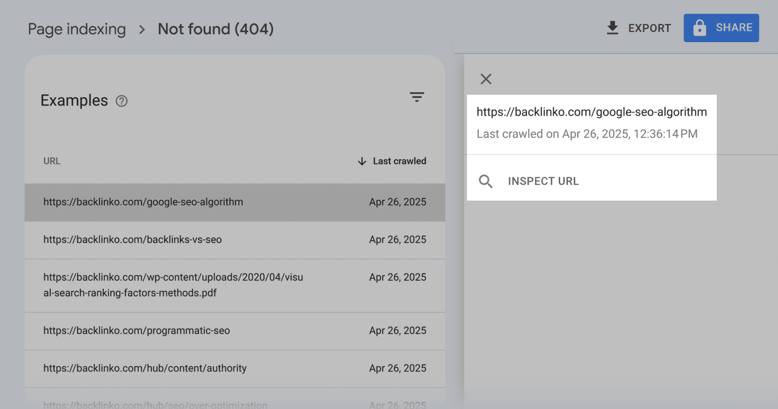
Task: Open the filter icon above the Examples table
Action: tap(417, 97)
